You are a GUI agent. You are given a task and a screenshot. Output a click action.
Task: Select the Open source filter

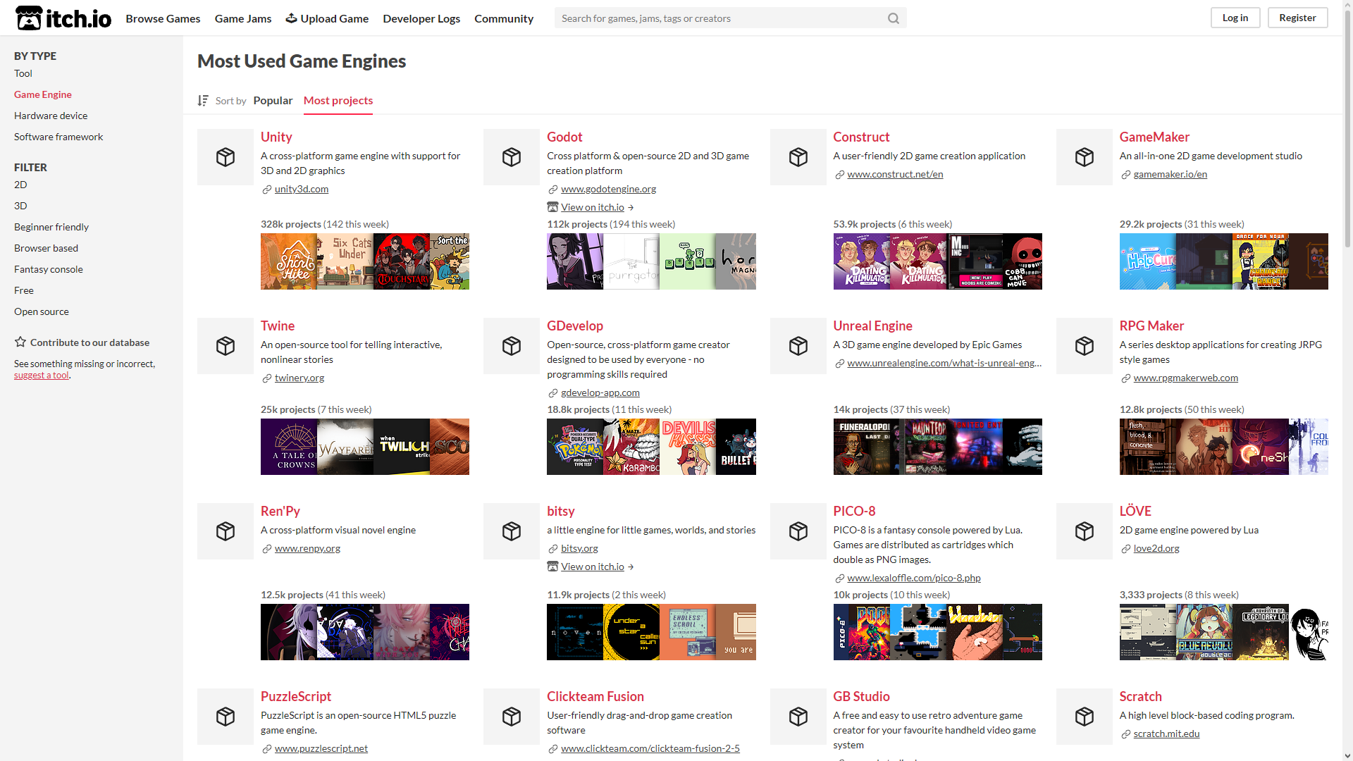coord(42,311)
